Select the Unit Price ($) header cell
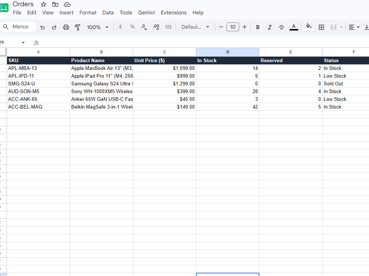Viewport: 369px width, 276px height. point(165,61)
